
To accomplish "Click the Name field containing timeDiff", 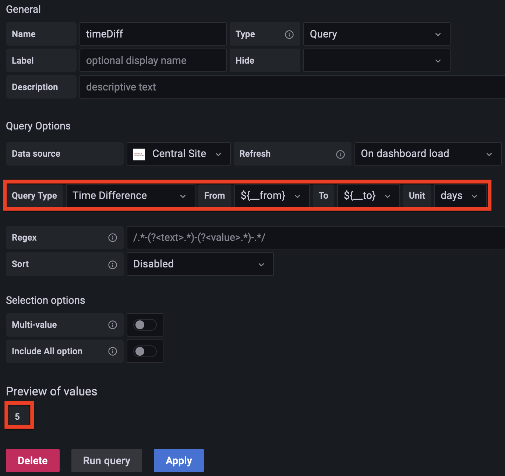I will pos(153,34).
